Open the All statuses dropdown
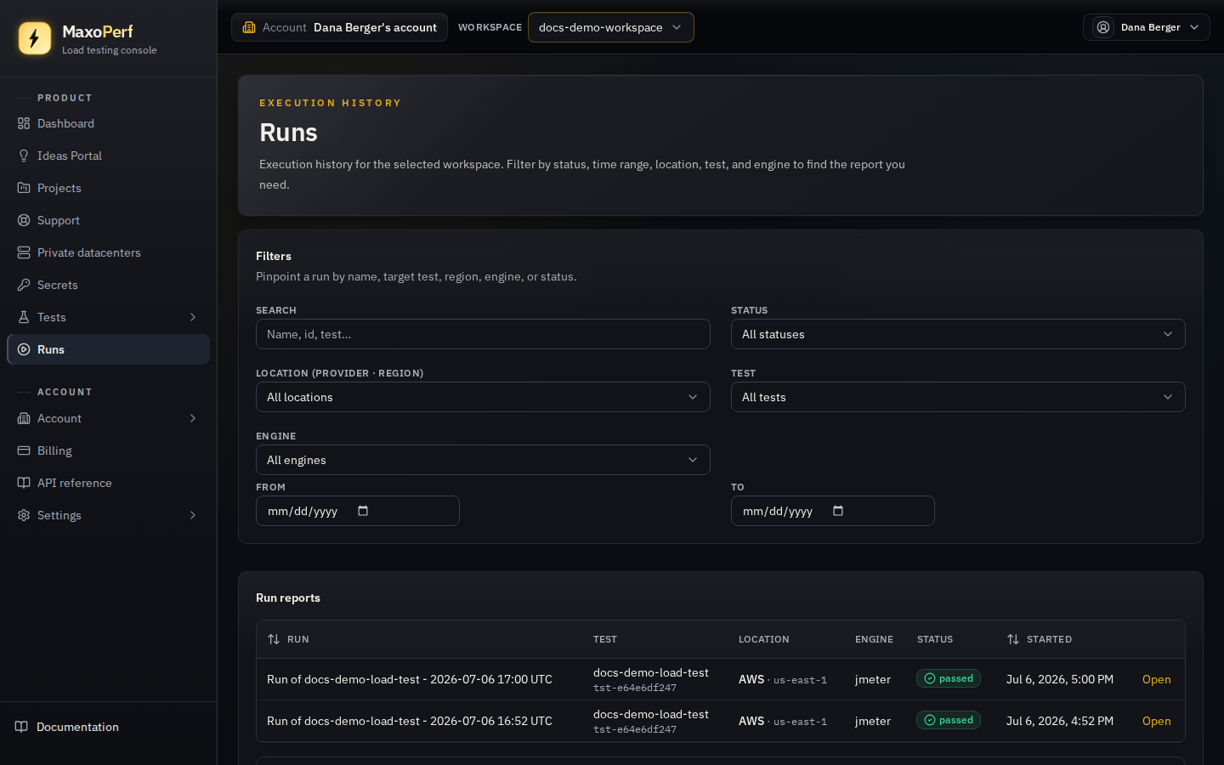Image resolution: width=1224 pixels, height=765 pixels. pyautogui.click(x=958, y=334)
